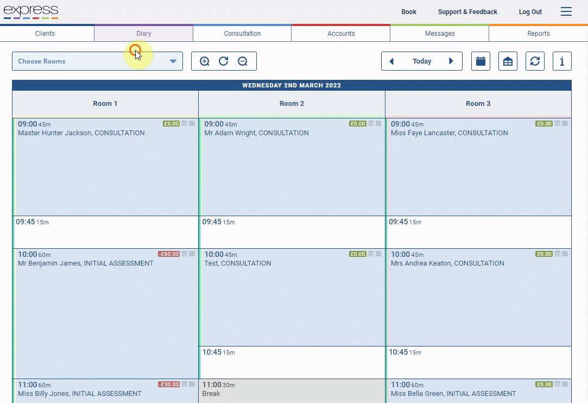Click the Room 2 column header
Image resolution: width=588 pixels, height=403 pixels.
[x=292, y=104]
